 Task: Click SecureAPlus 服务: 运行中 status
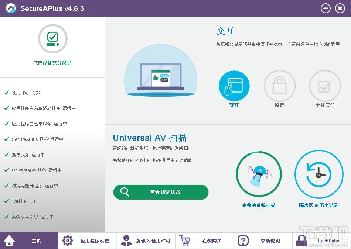point(34,139)
